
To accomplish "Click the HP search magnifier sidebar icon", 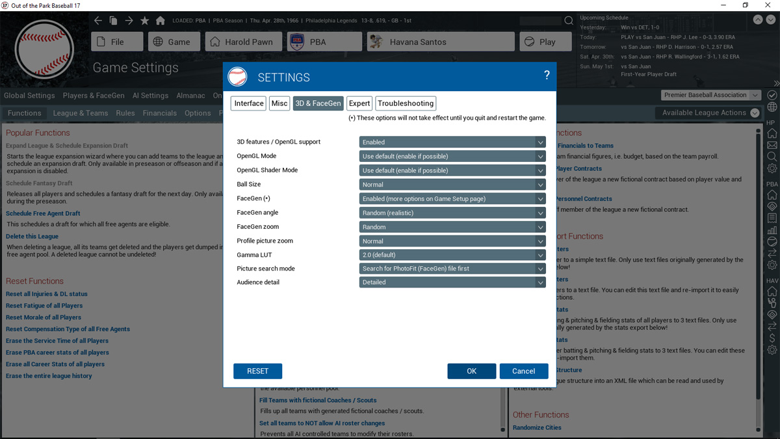I will point(772,157).
